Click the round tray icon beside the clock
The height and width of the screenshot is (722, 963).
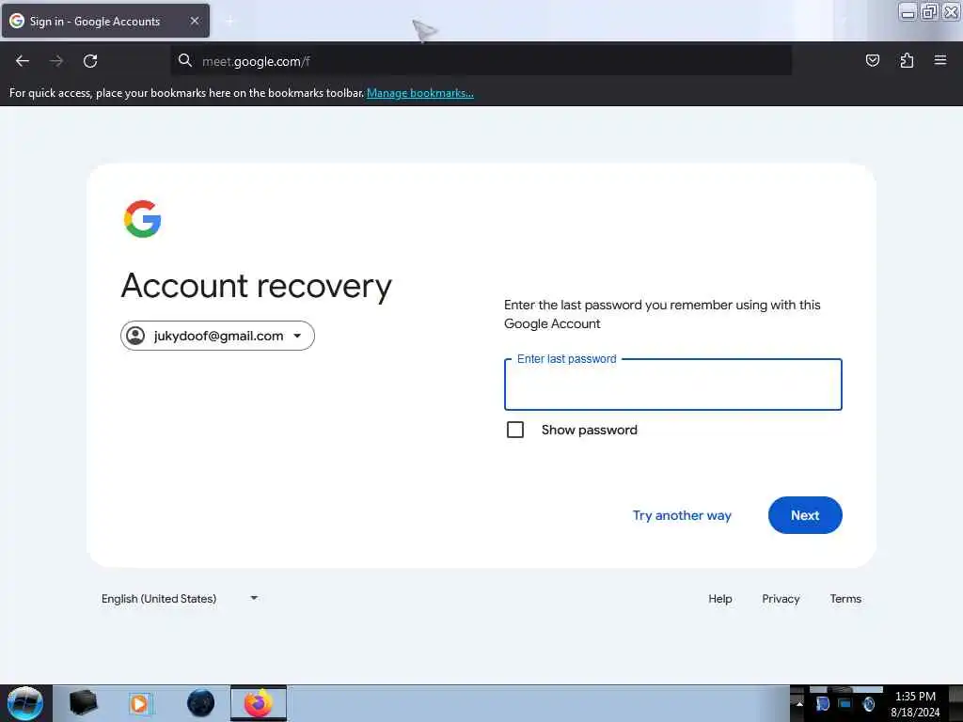coord(868,703)
